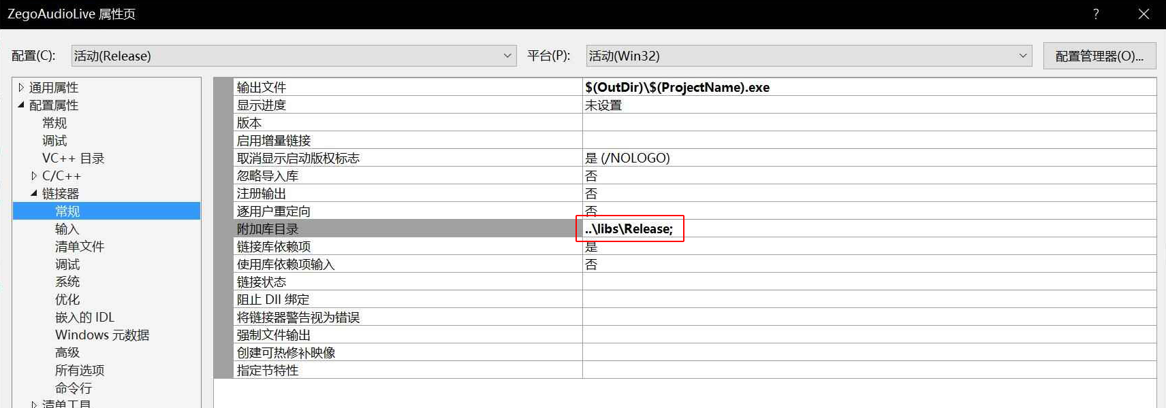
Task: Select the 注册输出 property row
Action: pos(695,193)
